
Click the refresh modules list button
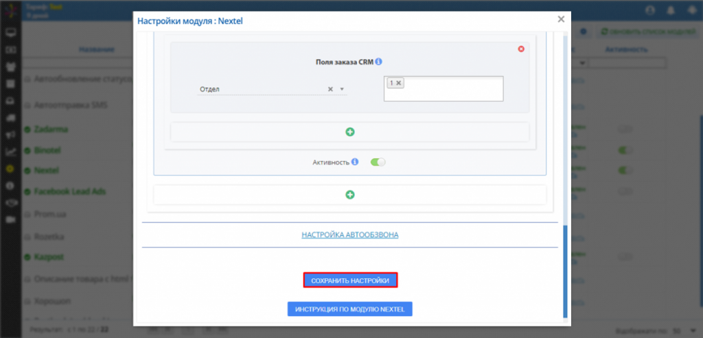pyautogui.click(x=647, y=32)
